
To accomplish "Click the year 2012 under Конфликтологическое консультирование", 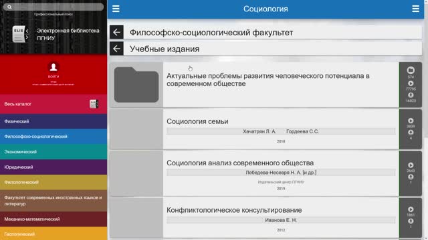I will click(281, 230).
